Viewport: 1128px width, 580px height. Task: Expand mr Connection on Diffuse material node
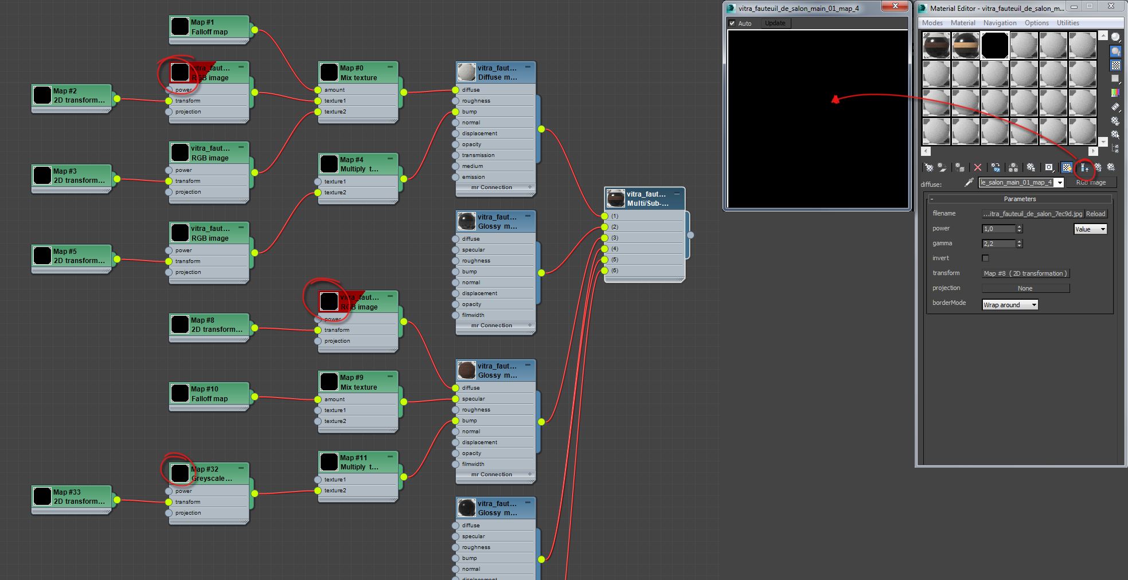click(529, 187)
